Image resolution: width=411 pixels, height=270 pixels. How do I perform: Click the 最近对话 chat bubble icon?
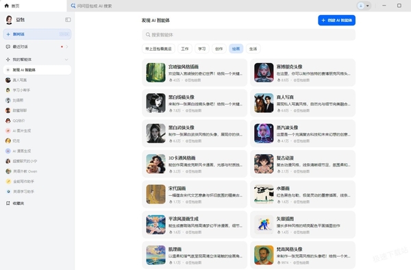8,47
